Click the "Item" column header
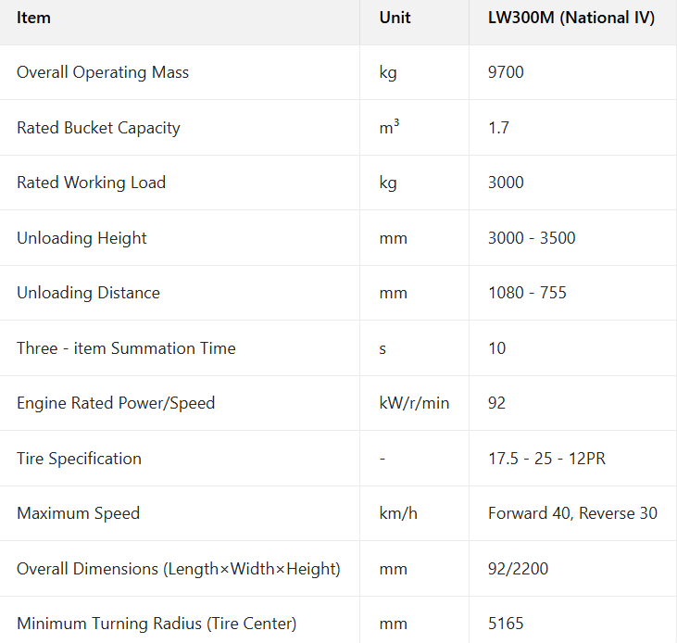Viewport: 677px width, 643px height. pyautogui.click(x=34, y=18)
